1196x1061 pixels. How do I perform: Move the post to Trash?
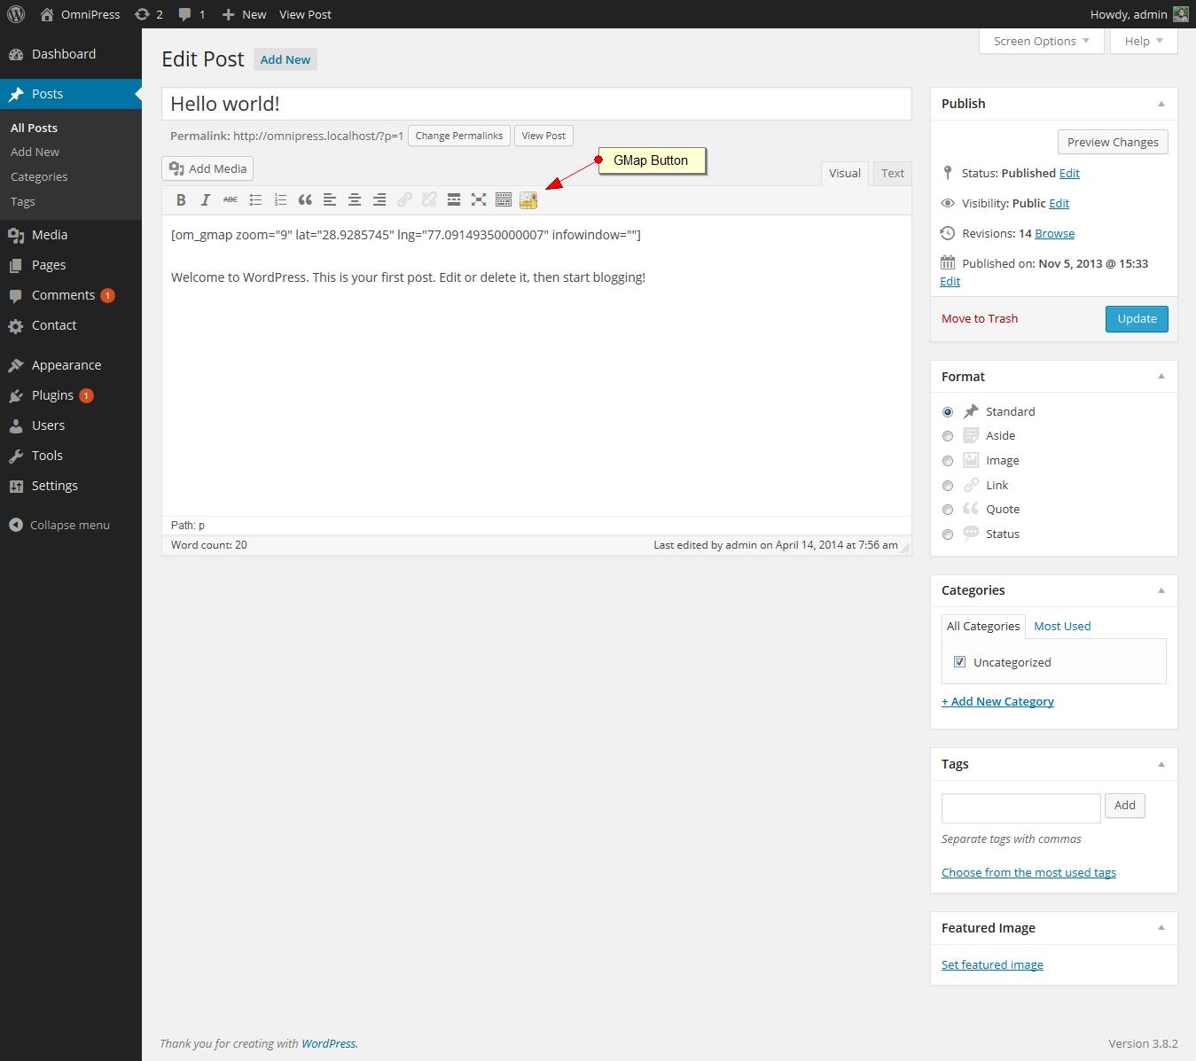click(x=980, y=319)
